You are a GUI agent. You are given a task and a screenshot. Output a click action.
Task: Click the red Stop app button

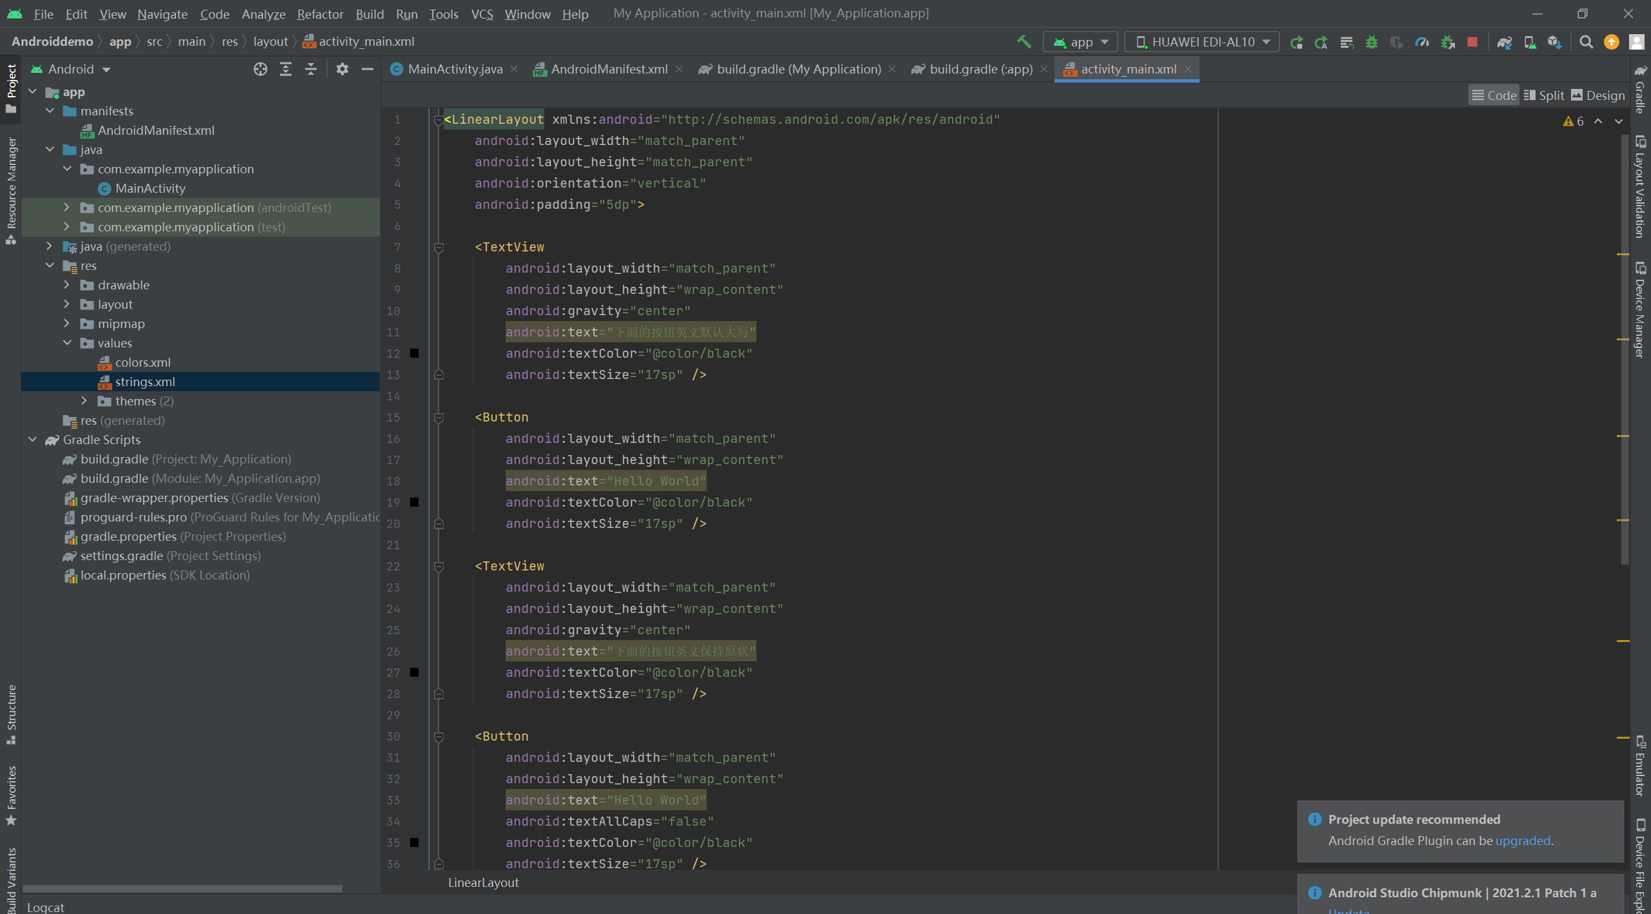coord(1472,42)
